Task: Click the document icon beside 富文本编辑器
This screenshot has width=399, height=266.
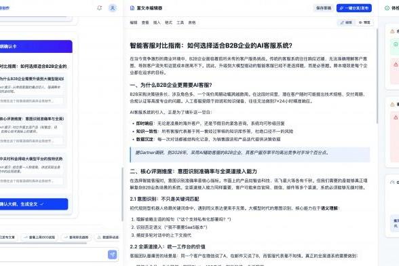Action: coord(132,8)
